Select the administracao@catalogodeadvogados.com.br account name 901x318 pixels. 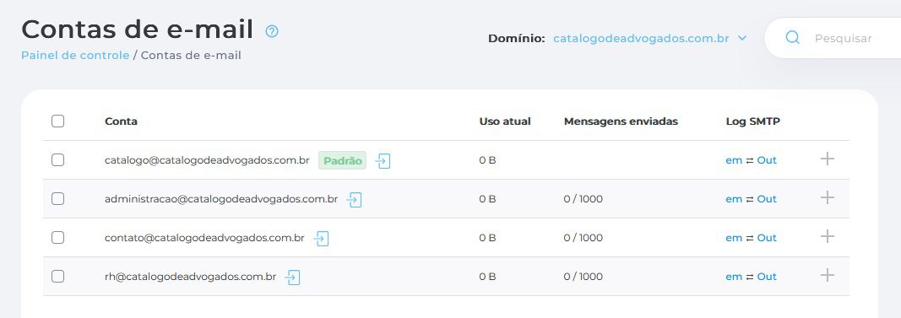tap(221, 199)
